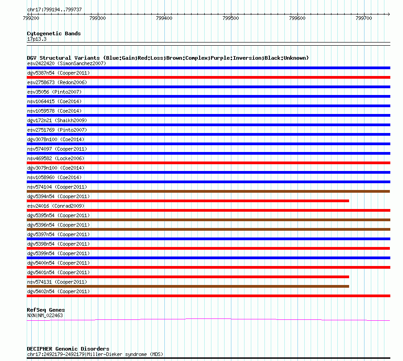Click the 799400 ruler tick label
The width and height of the screenshot is (403, 361).
tap(164, 18)
